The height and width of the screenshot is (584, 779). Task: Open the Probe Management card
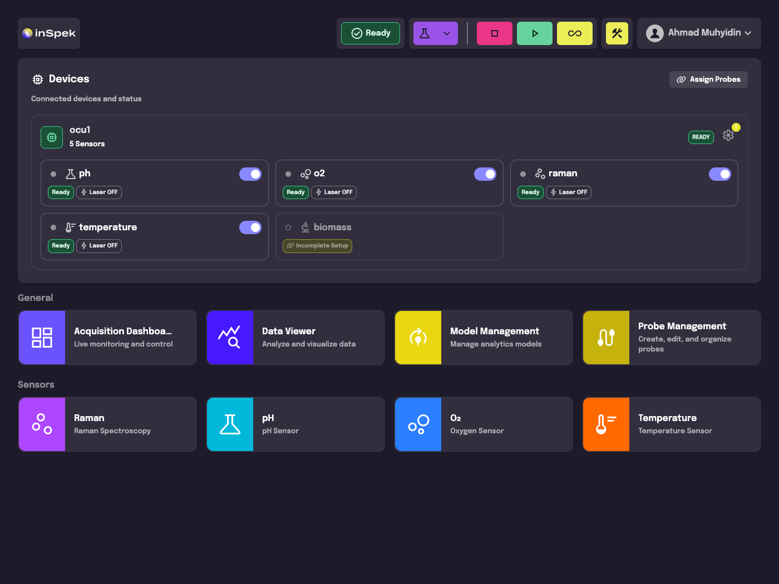672,338
